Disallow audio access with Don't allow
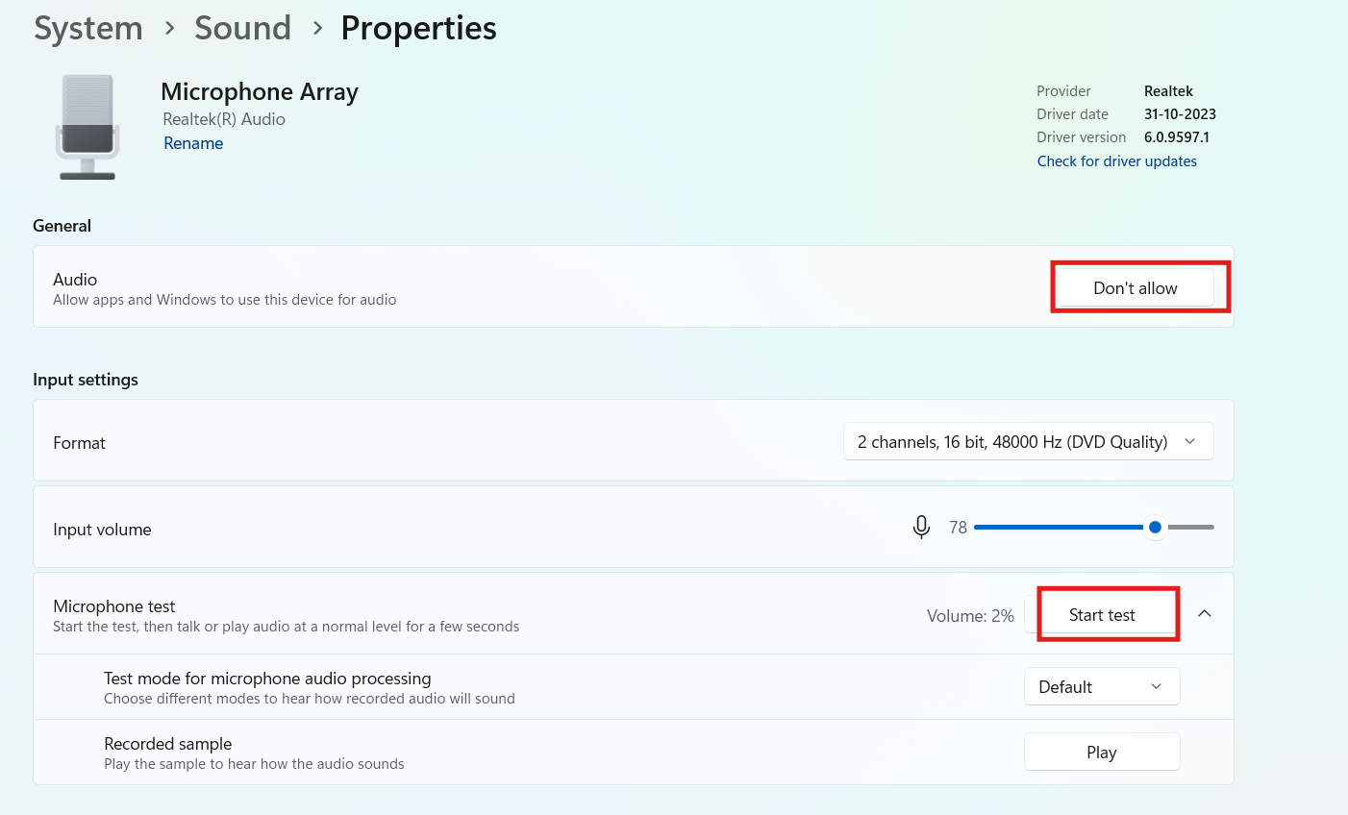 click(x=1135, y=287)
